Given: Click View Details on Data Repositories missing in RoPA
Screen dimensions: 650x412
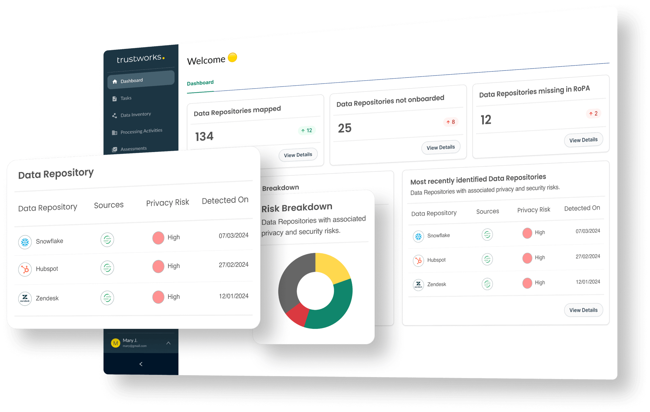Looking at the screenshot, I should click(583, 140).
